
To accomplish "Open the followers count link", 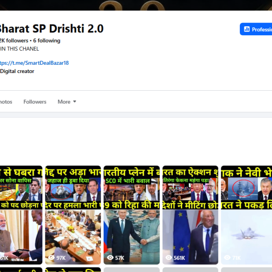I will (x=14, y=41).
